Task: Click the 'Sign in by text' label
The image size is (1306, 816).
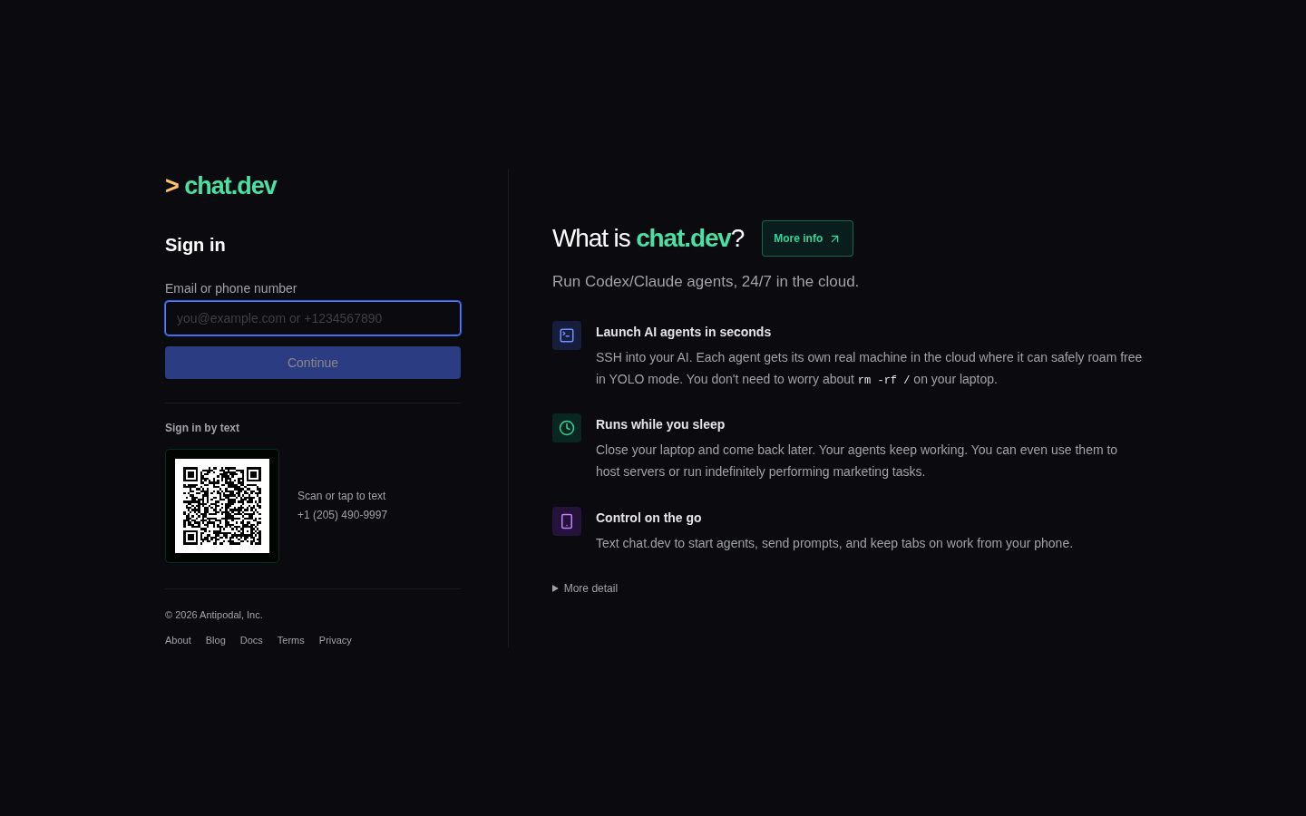Action: click(202, 428)
